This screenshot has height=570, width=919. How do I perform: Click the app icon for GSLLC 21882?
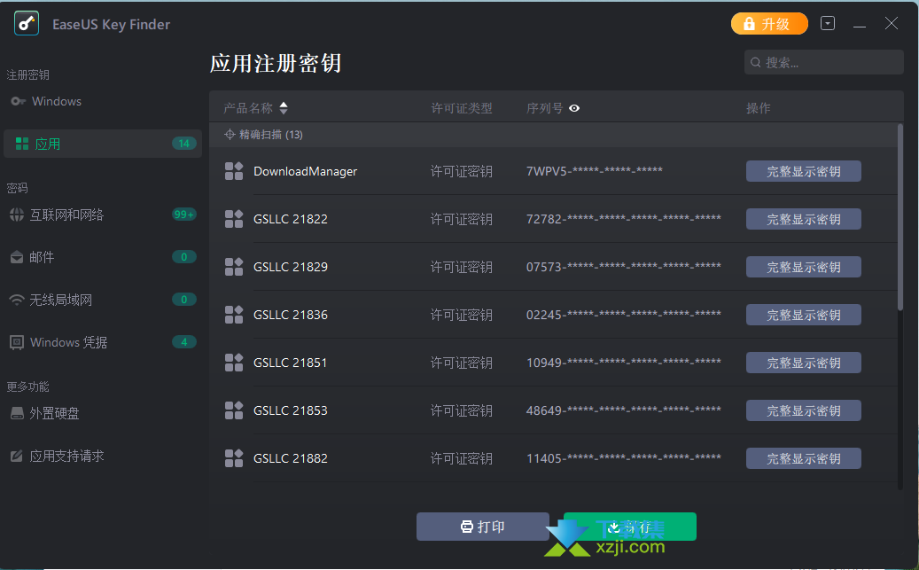pos(234,458)
